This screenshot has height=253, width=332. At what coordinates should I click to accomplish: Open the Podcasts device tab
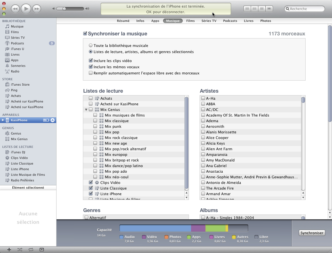tap(230, 21)
